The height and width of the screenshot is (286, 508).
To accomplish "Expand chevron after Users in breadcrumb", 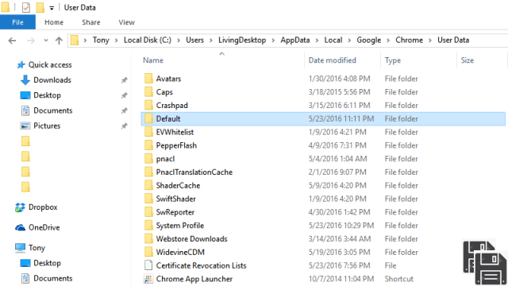I will 211,41.
